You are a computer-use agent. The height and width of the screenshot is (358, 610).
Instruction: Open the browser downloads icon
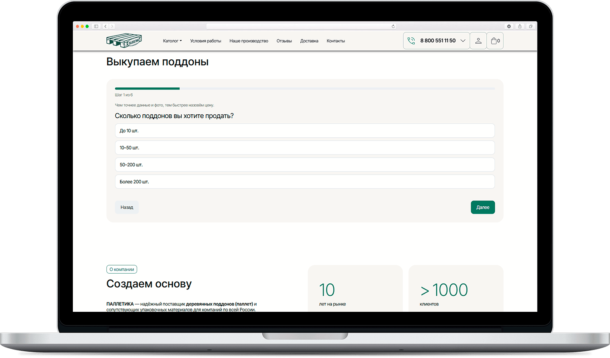(x=509, y=26)
